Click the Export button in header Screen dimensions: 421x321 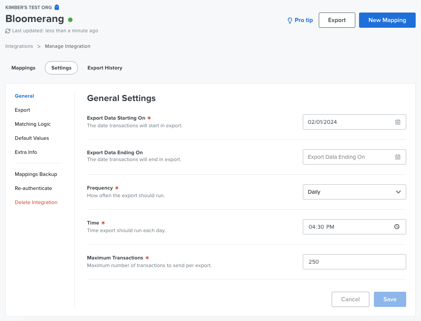[337, 20]
